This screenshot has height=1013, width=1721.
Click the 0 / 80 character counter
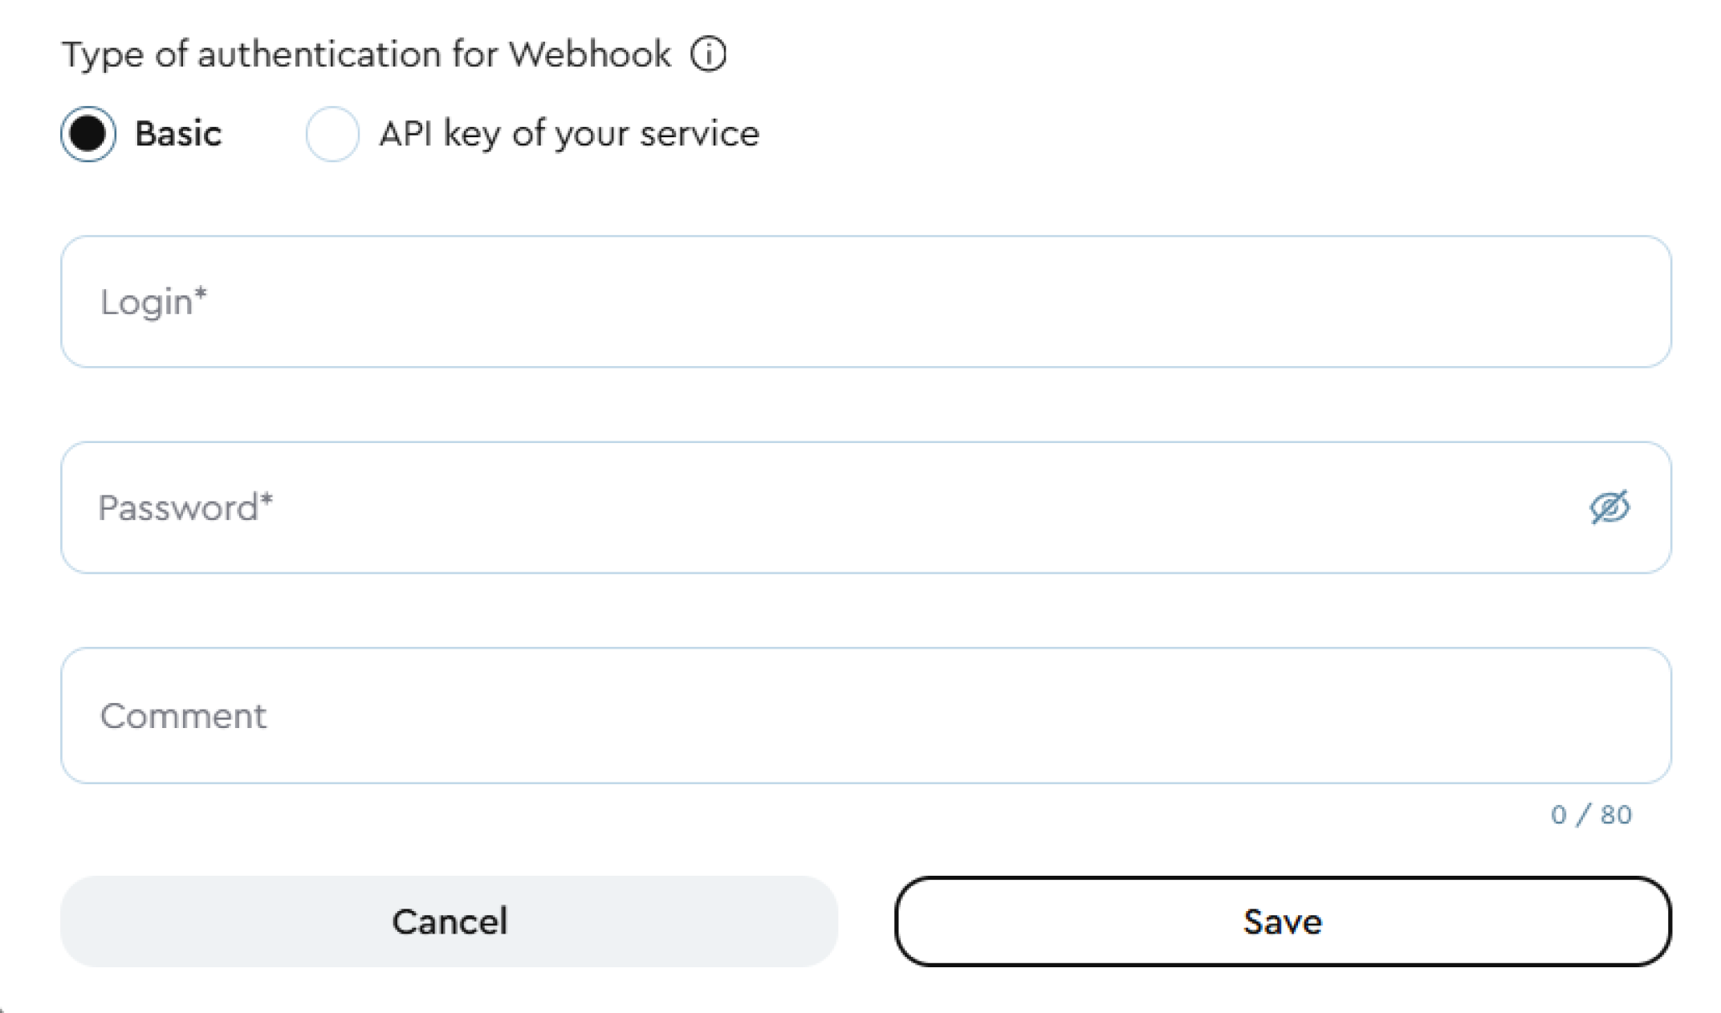[x=1591, y=815]
